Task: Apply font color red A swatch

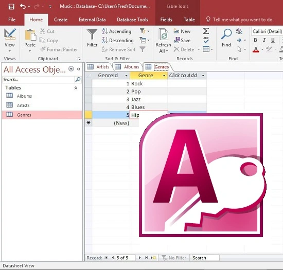Action: tap(256, 49)
